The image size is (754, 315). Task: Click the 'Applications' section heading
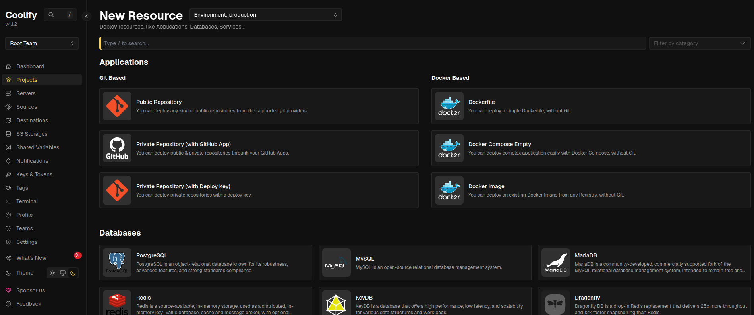click(x=124, y=62)
